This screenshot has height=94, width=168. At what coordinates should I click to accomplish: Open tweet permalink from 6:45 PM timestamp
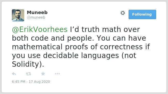coord(19,81)
